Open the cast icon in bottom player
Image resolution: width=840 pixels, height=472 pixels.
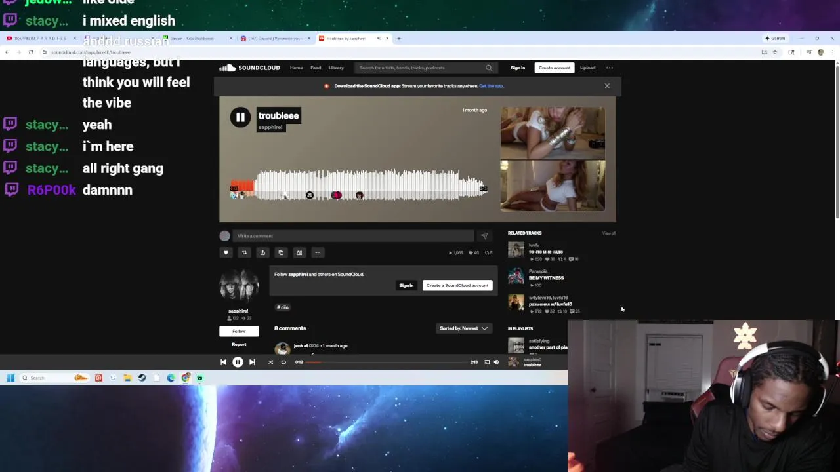(487, 362)
